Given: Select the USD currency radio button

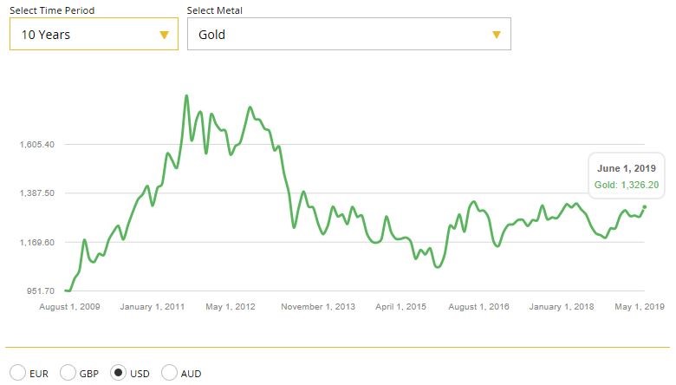Looking at the screenshot, I should point(119,373).
